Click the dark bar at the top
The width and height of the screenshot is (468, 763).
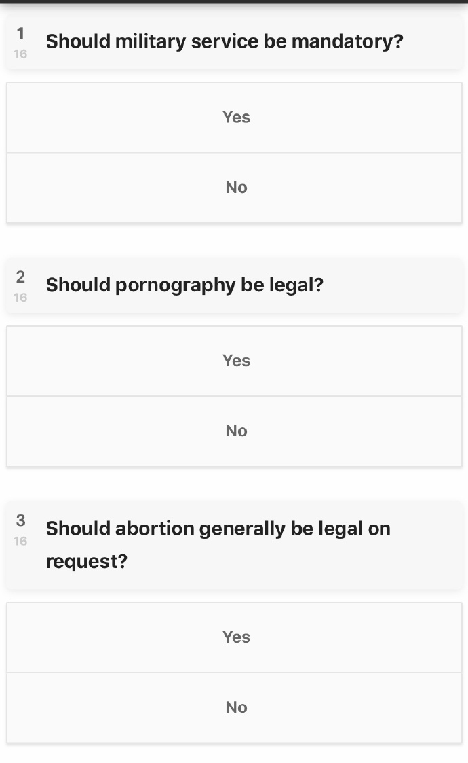click(x=234, y=2)
